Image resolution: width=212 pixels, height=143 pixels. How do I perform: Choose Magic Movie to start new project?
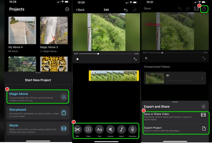pyautogui.click(x=38, y=97)
